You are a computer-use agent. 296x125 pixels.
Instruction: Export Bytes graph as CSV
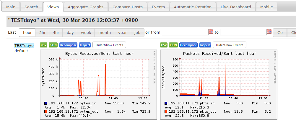(44, 45)
